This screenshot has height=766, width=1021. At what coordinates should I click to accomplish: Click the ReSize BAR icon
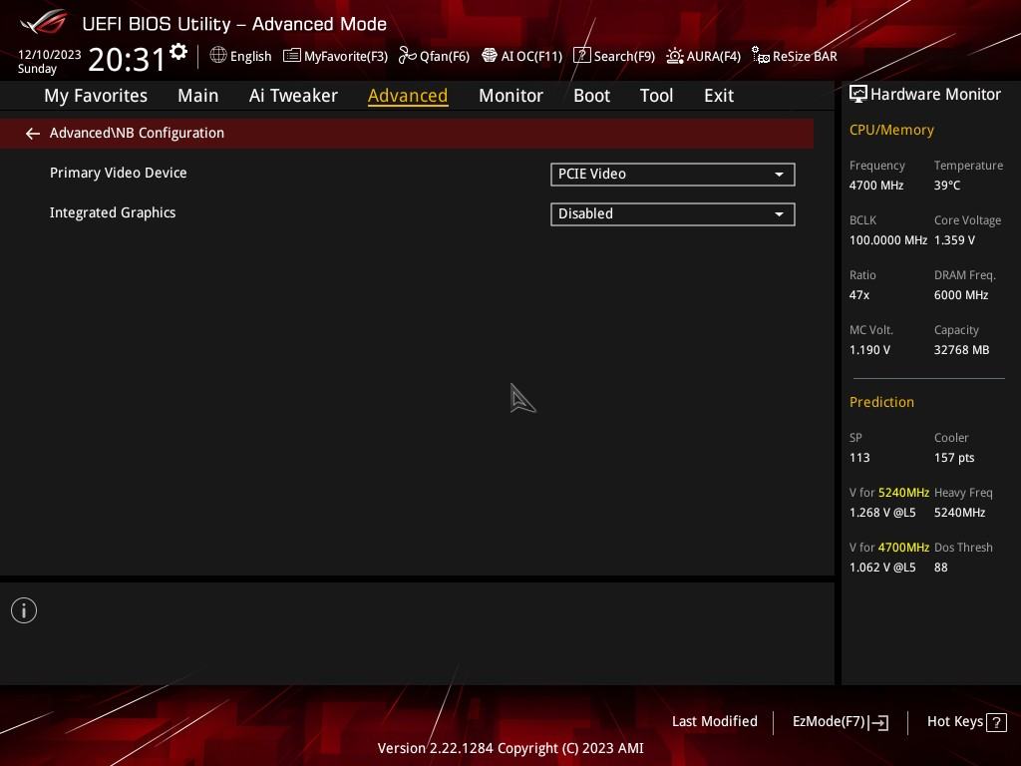coord(761,56)
